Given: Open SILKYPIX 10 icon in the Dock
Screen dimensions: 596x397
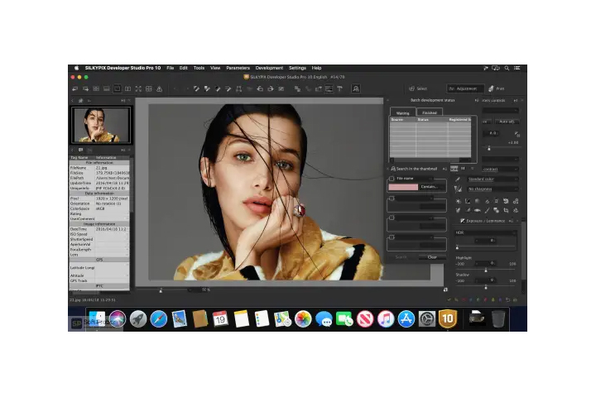Looking at the screenshot, I should click(447, 318).
